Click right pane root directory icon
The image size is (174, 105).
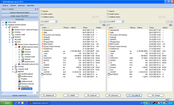171,22
